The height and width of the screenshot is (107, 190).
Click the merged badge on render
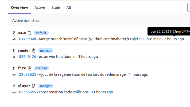[46, 51]
